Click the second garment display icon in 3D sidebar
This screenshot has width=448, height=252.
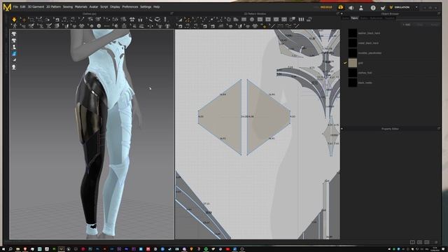coord(14,41)
